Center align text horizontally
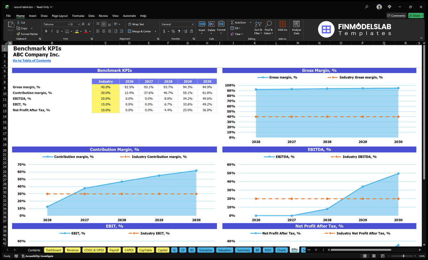This screenshot has height=260, width=428. pyautogui.click(x=103, y=31)
